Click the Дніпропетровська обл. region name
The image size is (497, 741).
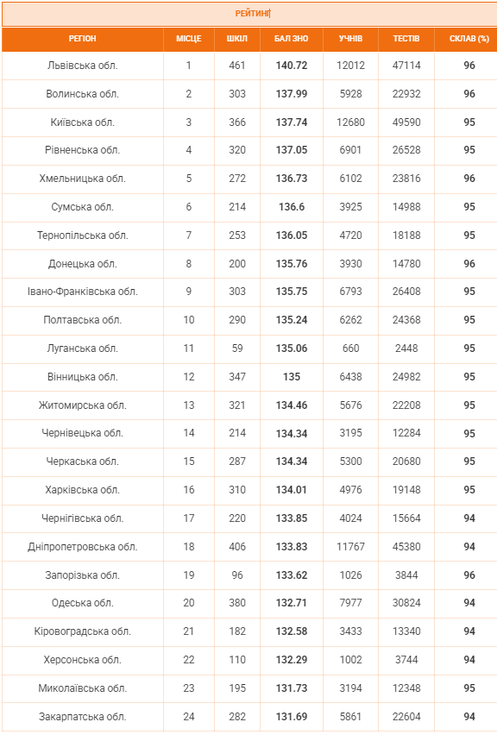point(82,547)
